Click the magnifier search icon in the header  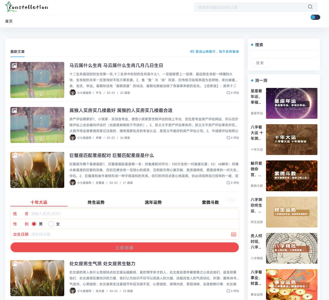point(310,7)
